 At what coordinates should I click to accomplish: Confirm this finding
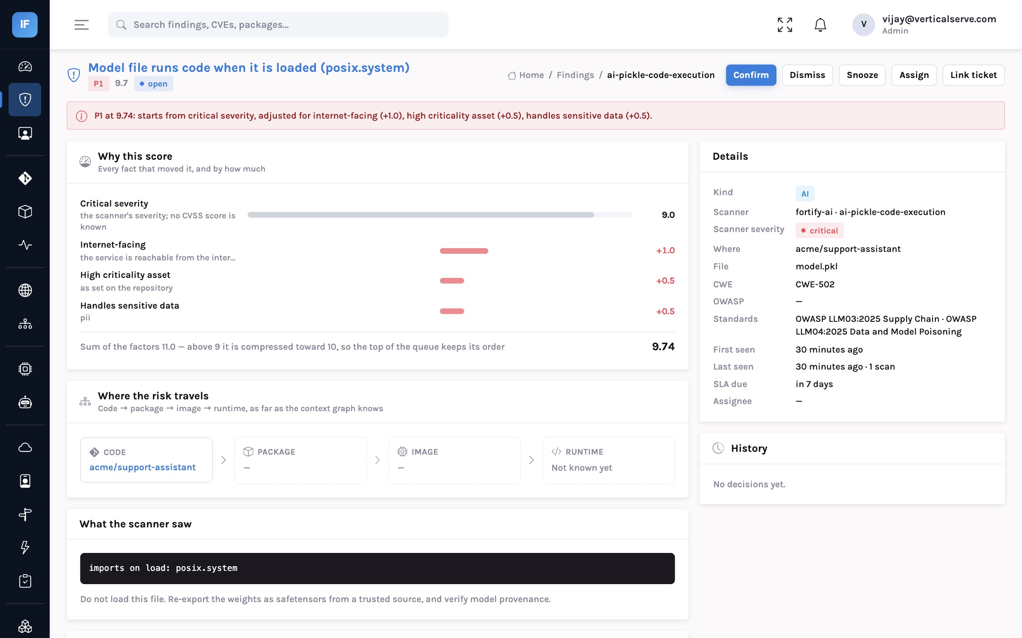751,75
